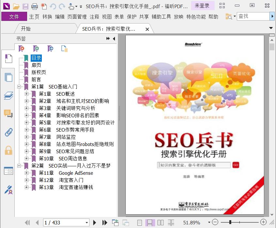Viewport: 276px width, 228px height.
Task: Collapse the 第2篇 SEO实战 node
Action: tap(19, 166)
